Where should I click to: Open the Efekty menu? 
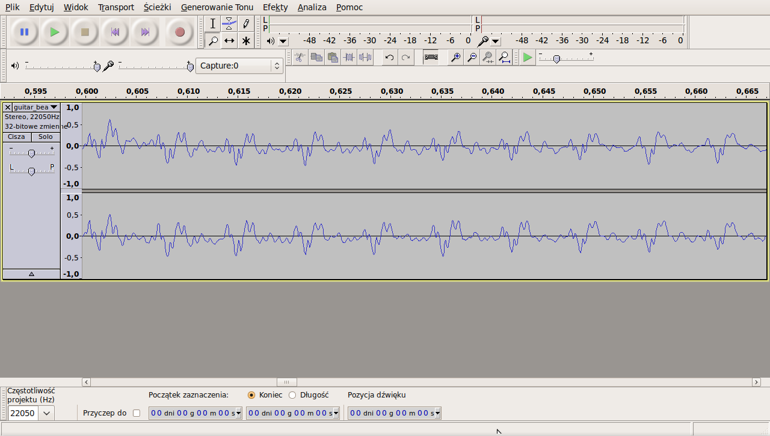(x=276, y=7)
